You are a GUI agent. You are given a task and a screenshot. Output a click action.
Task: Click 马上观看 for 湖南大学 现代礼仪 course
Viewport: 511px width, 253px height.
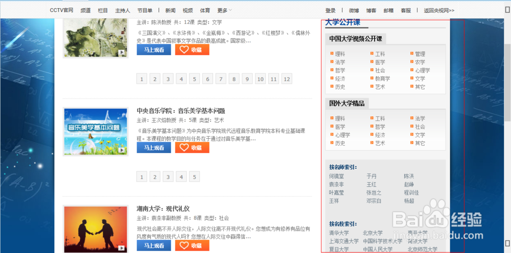pos(154,245)
